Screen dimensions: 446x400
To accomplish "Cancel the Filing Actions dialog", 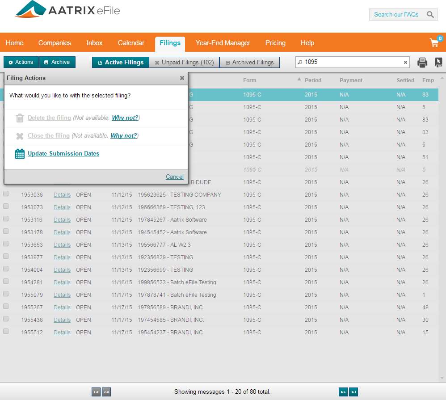I will pyautogui.click(x=174, y=177).
